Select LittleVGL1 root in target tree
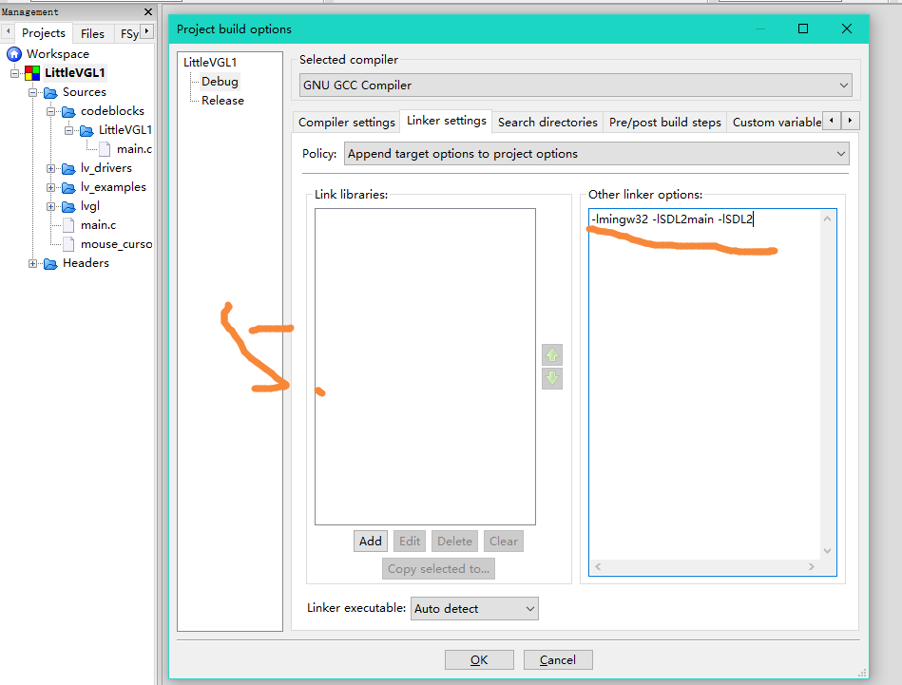902x685 pixels. 210,62
